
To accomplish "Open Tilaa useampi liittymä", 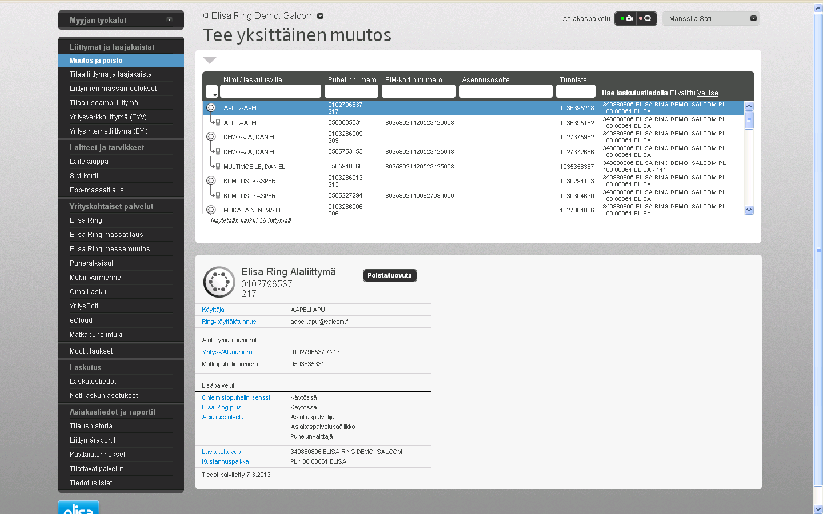I will point(104,103).
